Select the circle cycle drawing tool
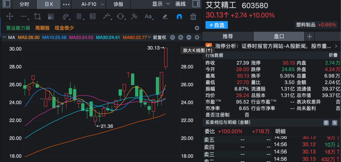This screenshot has height=162, width=341. [121, 16]
